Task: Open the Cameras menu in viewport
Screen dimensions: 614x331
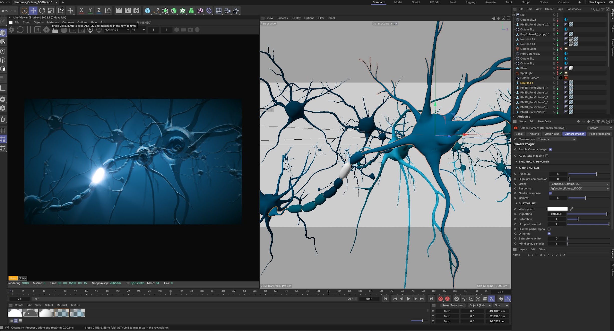Action: pos(282,18)
